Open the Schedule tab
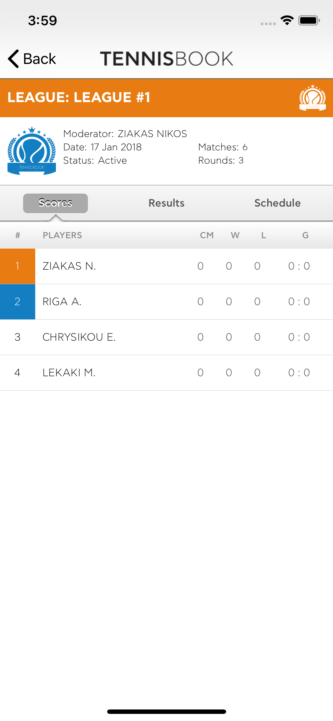Image resolution: width=333 pixels, height=721 pixels. click(277, 203)
